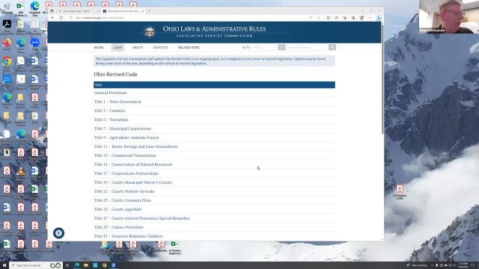Open the HOME menu item

pos(99,48)
